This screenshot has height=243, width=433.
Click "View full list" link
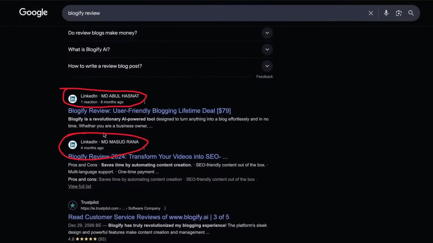coord(79,186)
